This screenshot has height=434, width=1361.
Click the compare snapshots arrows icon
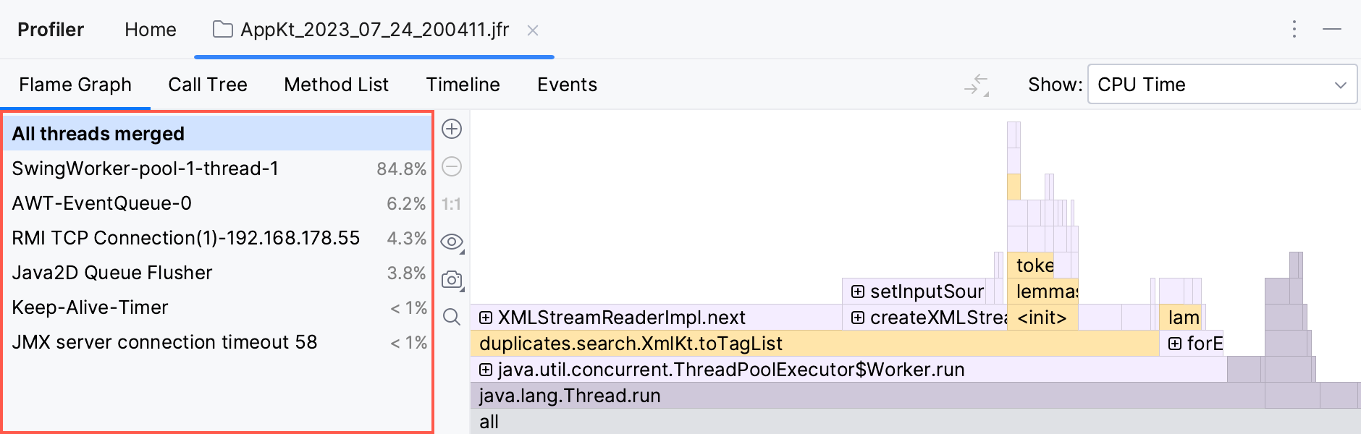tap(977, 85)
